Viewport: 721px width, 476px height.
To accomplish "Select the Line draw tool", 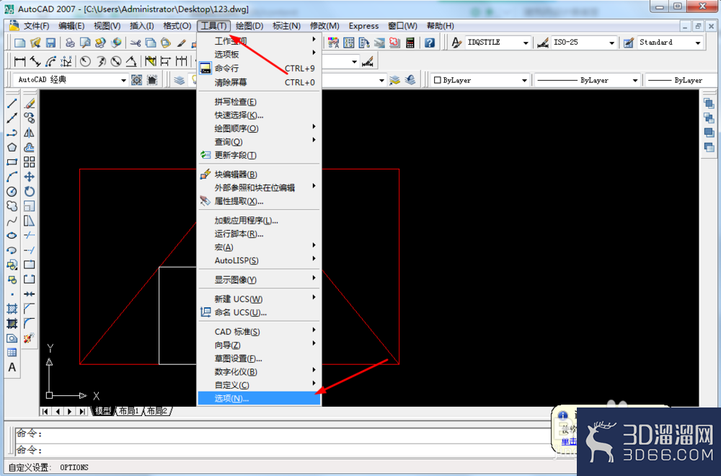I will coord(12,103).
